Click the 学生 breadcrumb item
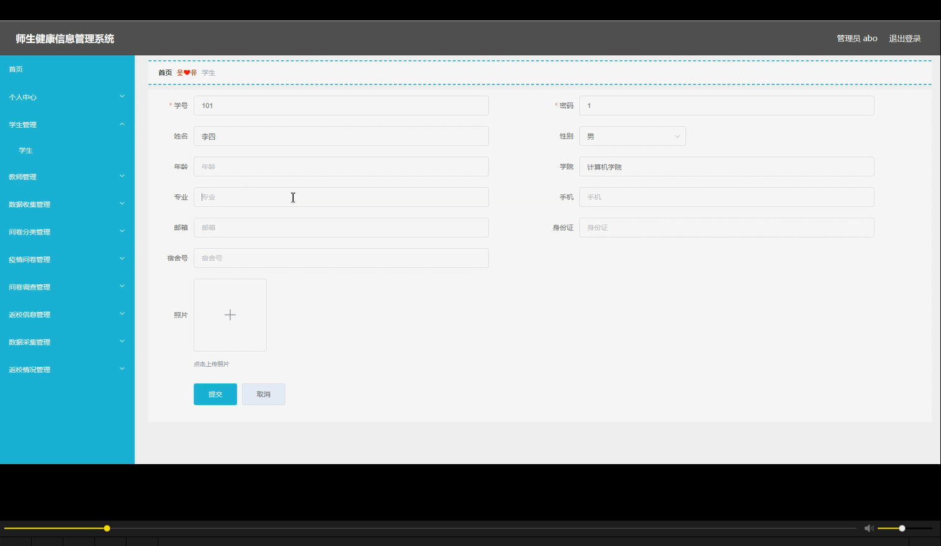 [x=209, y=73]
